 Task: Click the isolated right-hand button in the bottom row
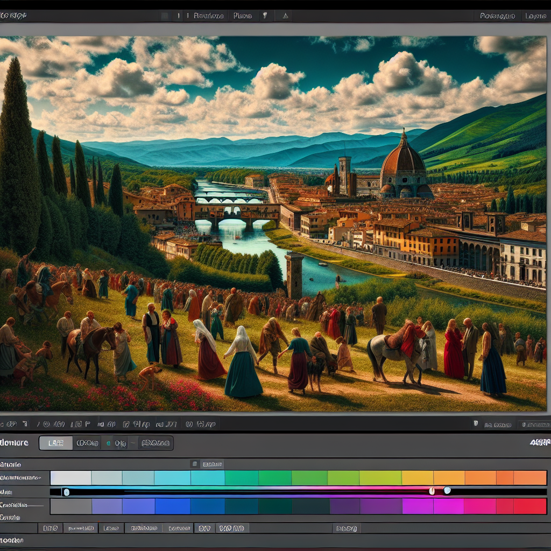click(x=346, y=528)
